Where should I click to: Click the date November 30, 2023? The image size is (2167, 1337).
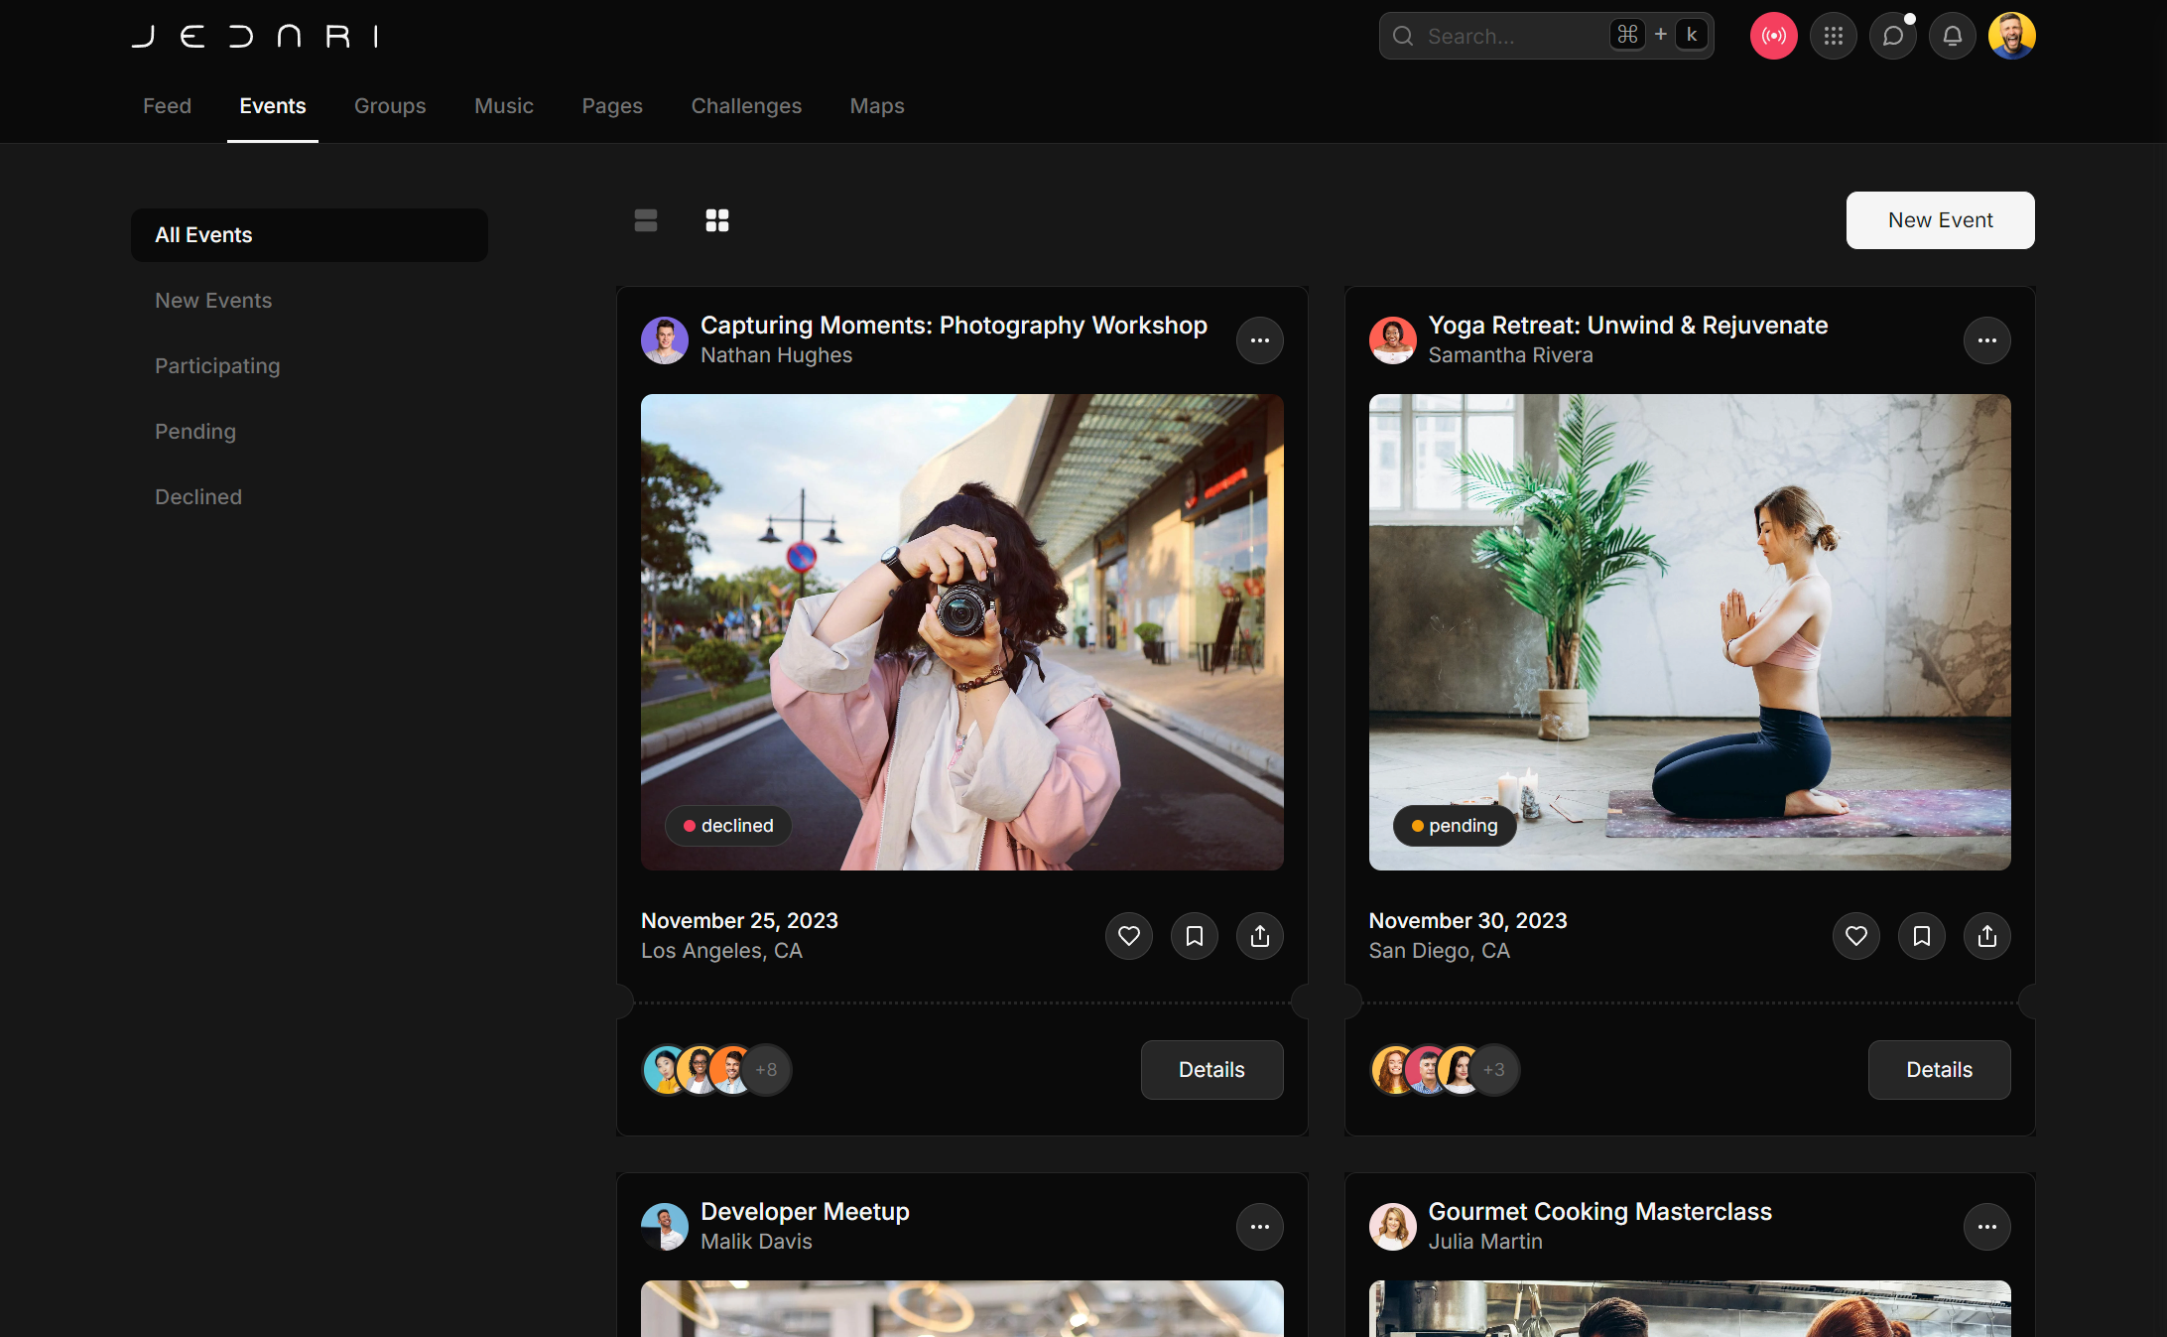[1467, 921]
